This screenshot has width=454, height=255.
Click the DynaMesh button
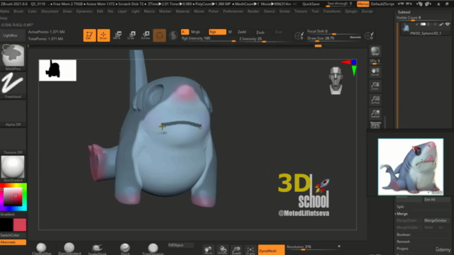(271, 251)
